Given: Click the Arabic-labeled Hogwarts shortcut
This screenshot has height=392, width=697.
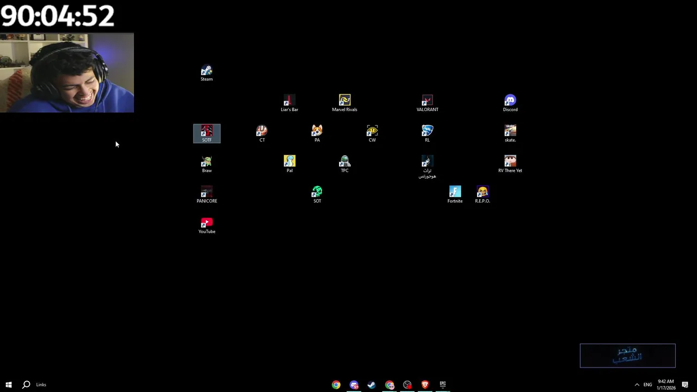Looking at the screenshot, I should click(x=427, y=167).
